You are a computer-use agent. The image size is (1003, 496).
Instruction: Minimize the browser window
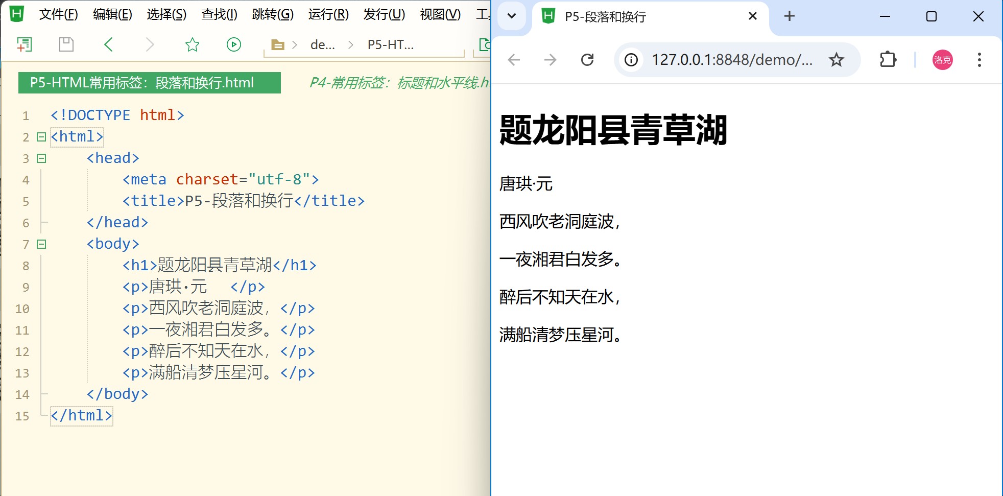tap(885, 16)
